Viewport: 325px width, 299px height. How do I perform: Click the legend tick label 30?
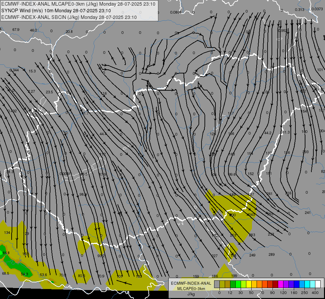click(241, 293)
